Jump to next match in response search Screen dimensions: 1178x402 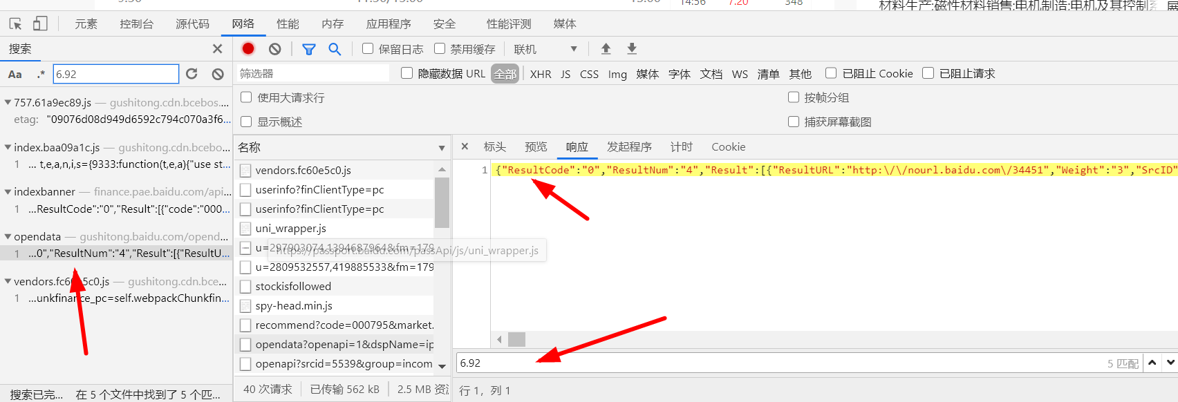pyautogui.click(x=1170, y=362)
